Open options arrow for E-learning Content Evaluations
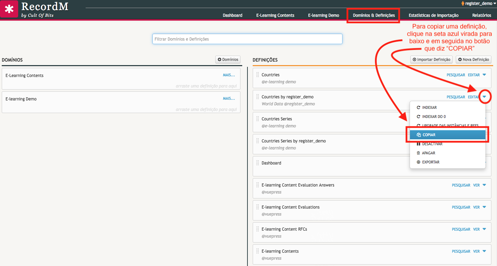This screenshot has width=497, height=266. point(484,207)
